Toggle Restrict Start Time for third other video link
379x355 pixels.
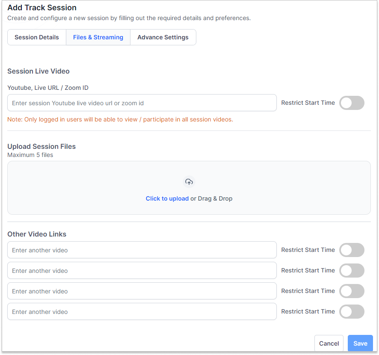tap(352, 291)
